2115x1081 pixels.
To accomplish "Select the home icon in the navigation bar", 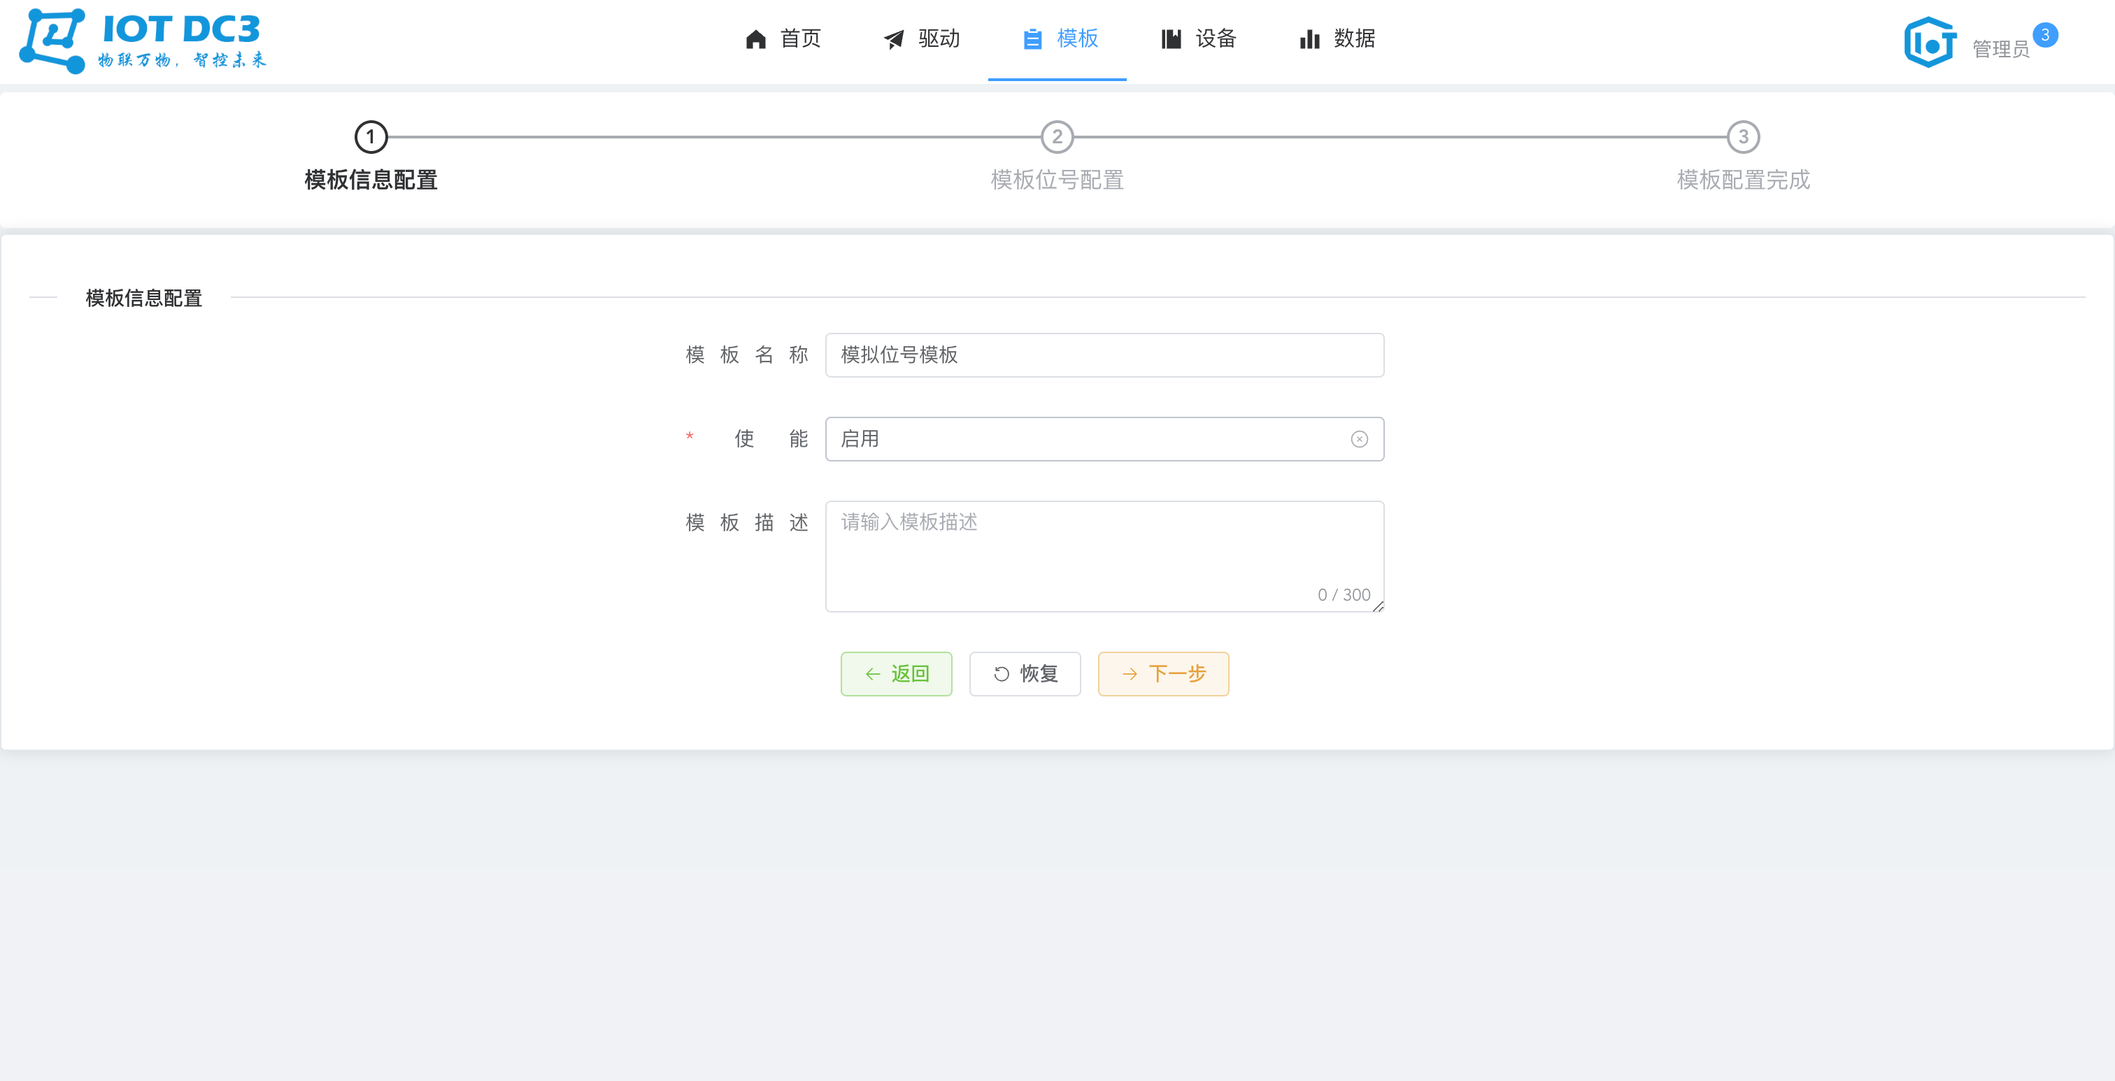I will [x=755, y=38].
